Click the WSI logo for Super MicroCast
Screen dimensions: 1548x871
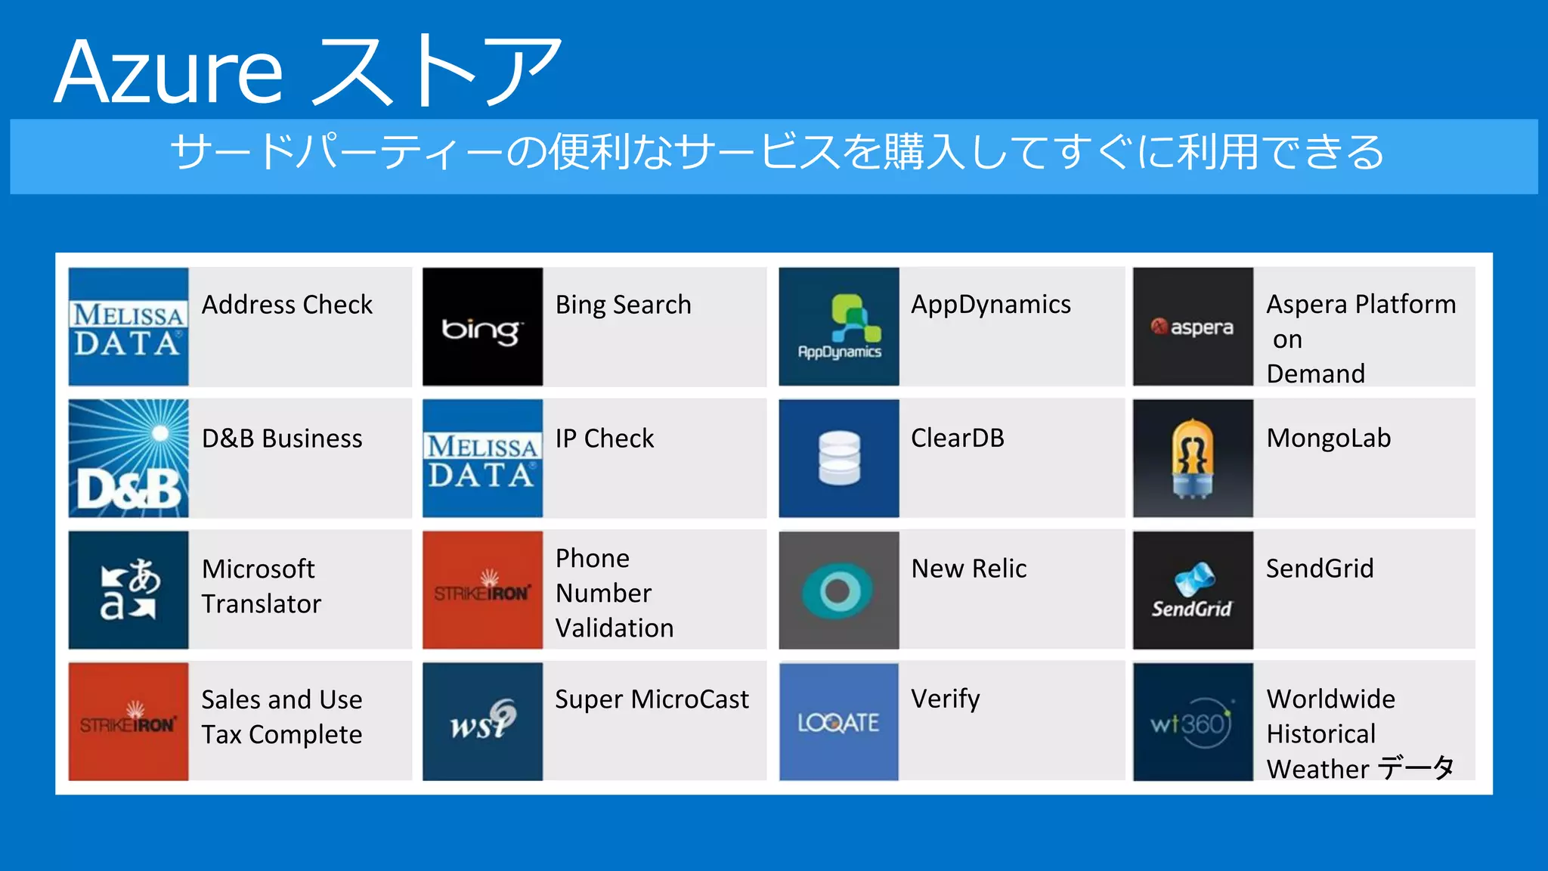[x=482, y=721]
